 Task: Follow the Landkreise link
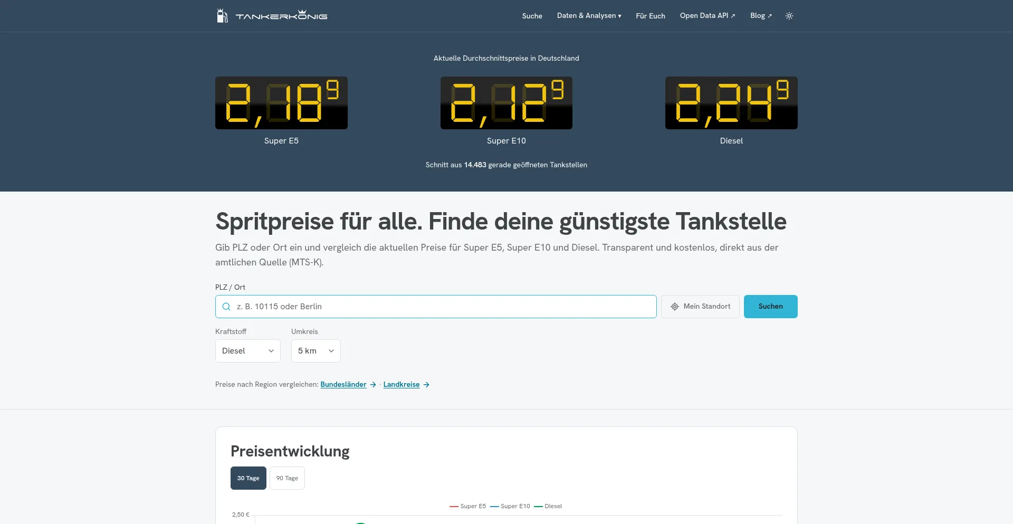pos(402,385)
